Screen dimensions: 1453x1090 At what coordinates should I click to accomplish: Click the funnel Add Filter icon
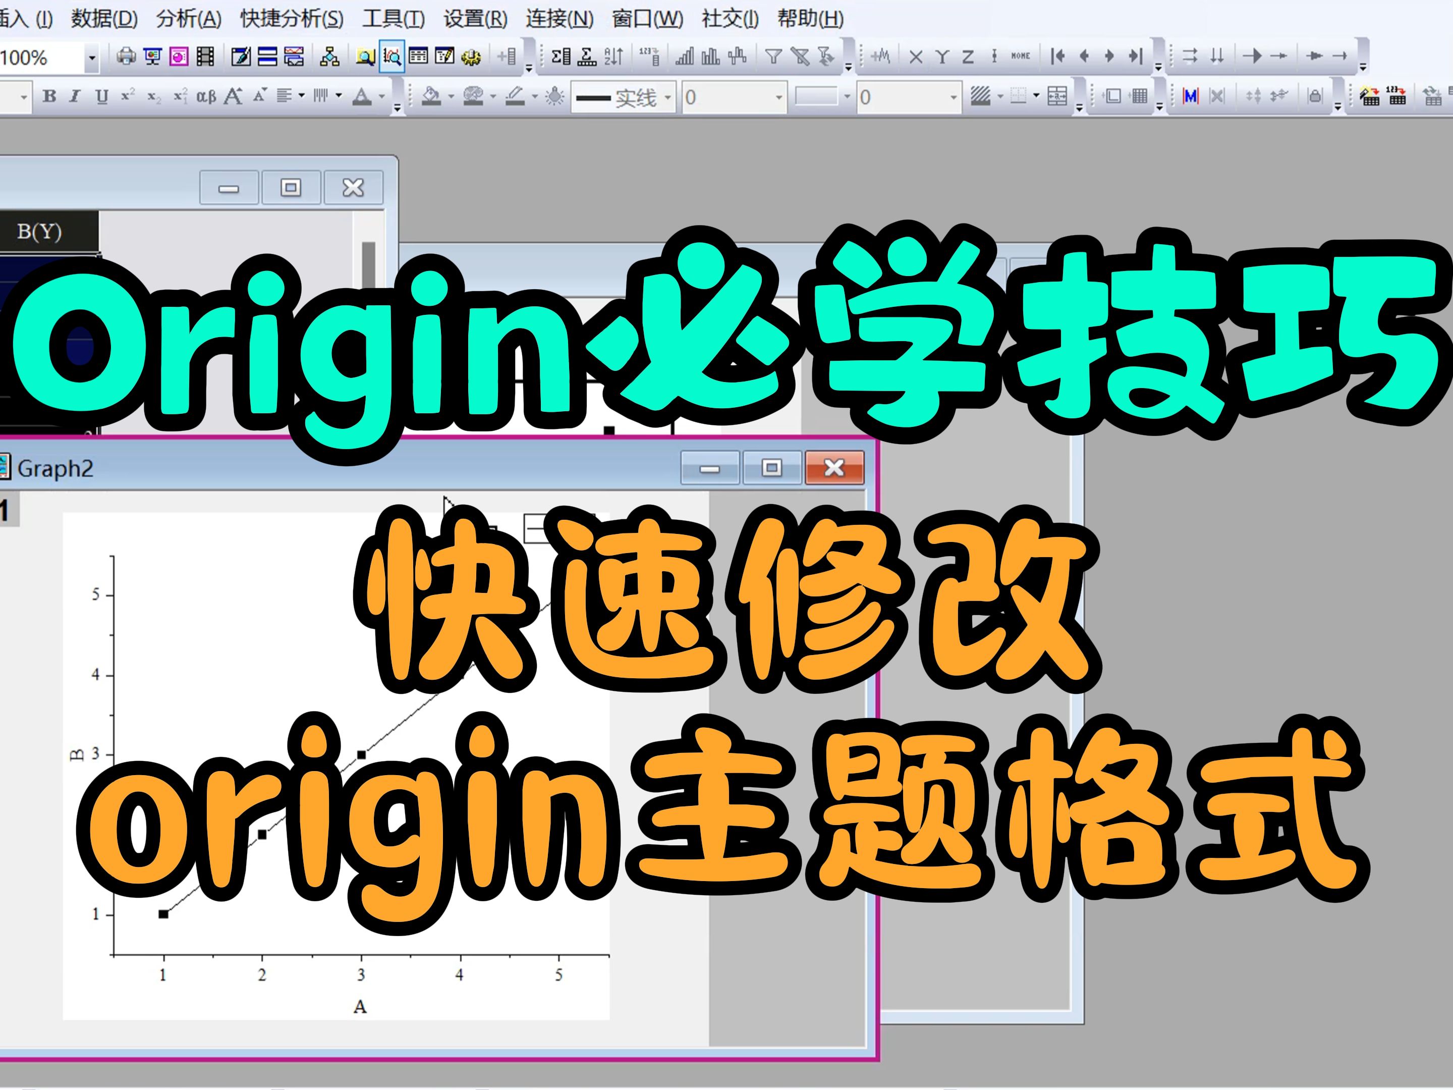click(773, 57)
